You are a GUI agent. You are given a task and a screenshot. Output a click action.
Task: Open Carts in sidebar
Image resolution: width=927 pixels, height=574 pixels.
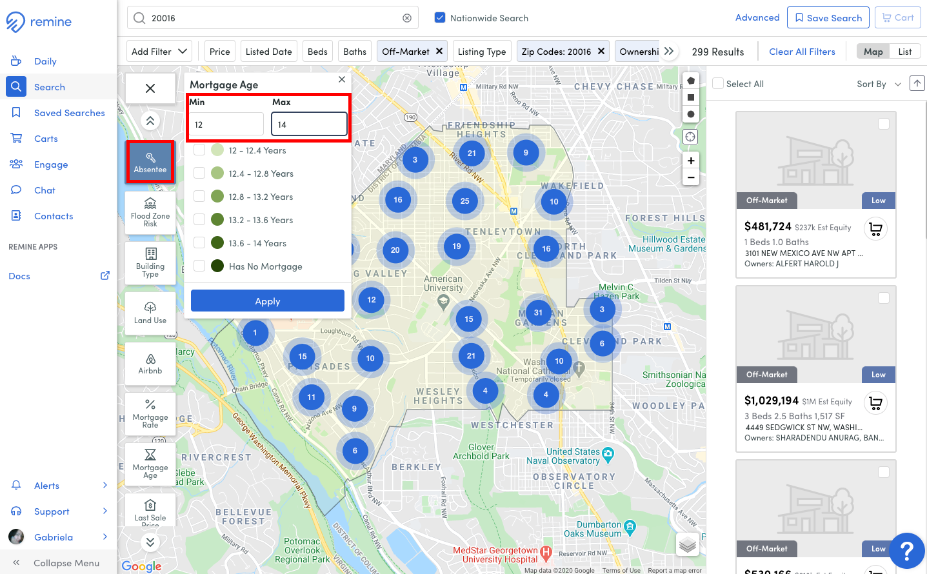click(x=46, y=139)
